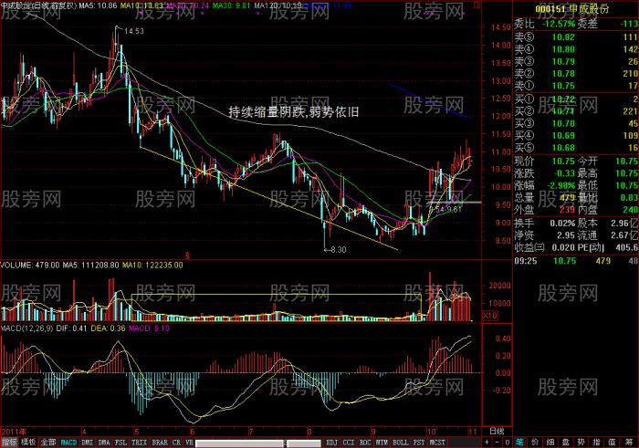Screen dimensions: 639x448
Task: Click the 卖① ask price 10.75
Action: pos(563,86)
